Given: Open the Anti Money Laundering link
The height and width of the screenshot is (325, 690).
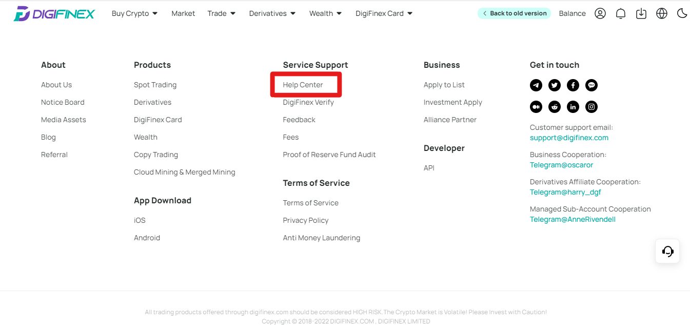Looking at the screenshot, I should [x=322, y=238].
